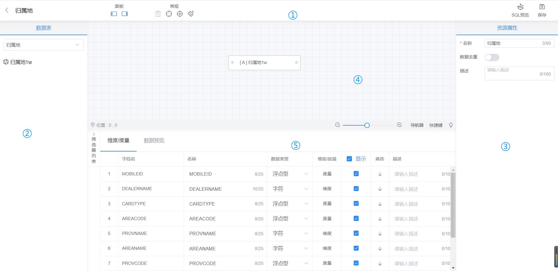
Task: Click the field table vertical scrollbar
Action: [x=453, y=205]
